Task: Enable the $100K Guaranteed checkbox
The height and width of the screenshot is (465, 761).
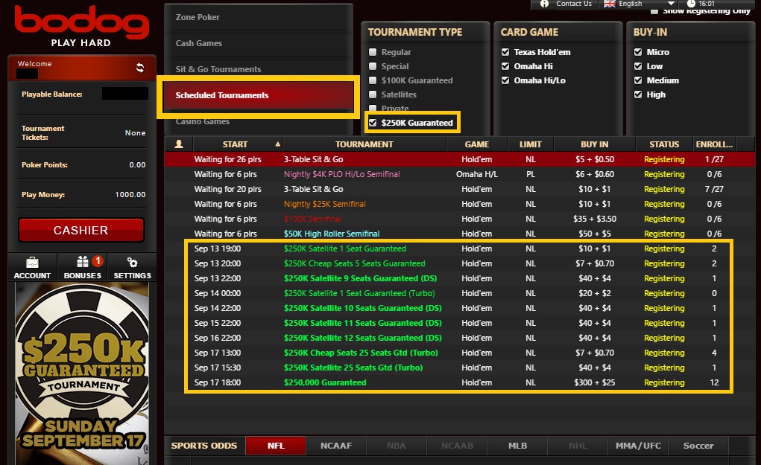Action: click(373, 80)
